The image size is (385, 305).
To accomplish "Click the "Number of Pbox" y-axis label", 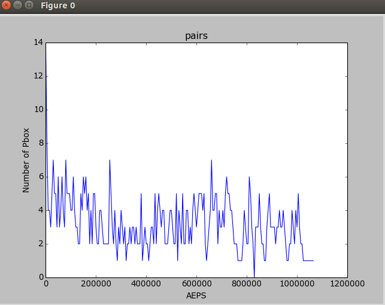I will (26, 160).
